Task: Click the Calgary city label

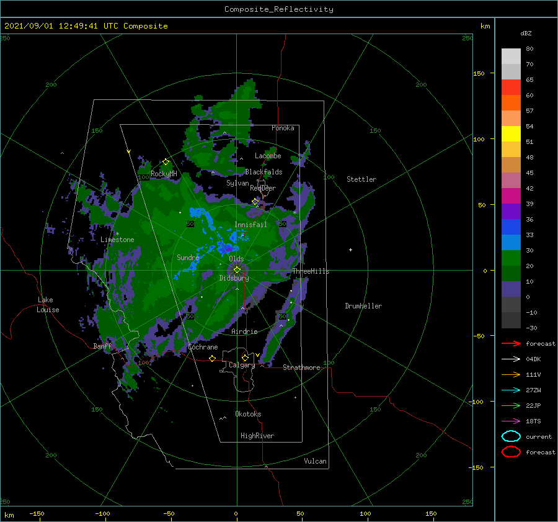Action: click(x=242, y=365)
